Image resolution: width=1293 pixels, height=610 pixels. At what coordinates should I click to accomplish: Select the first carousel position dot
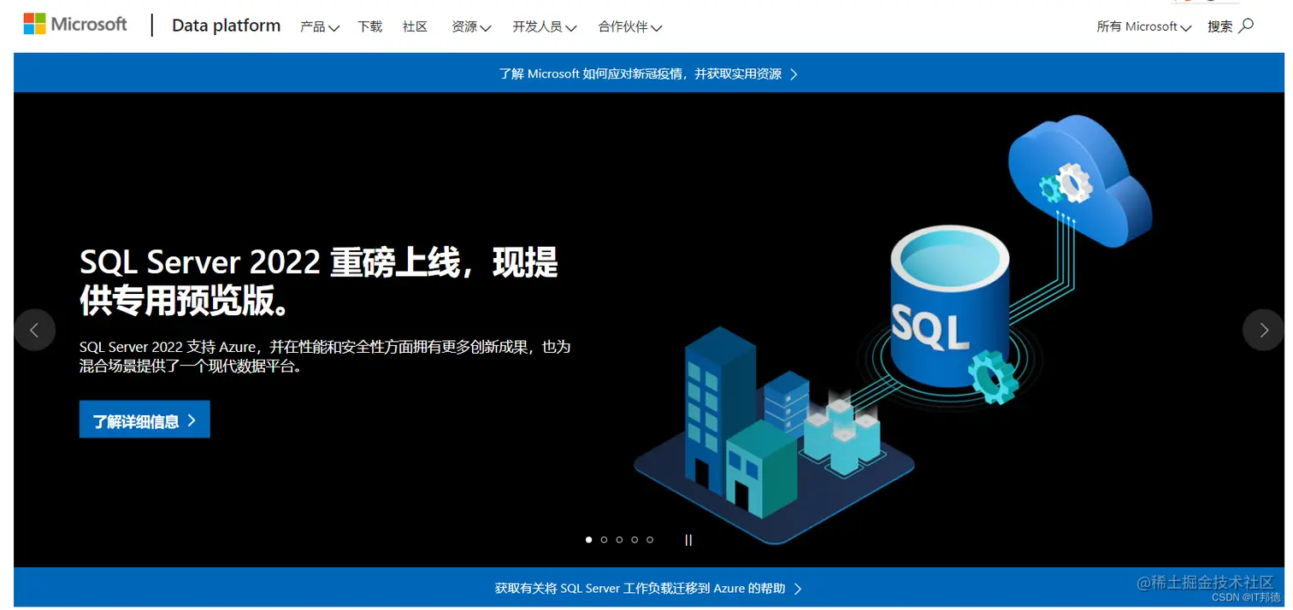pos(588,539)
